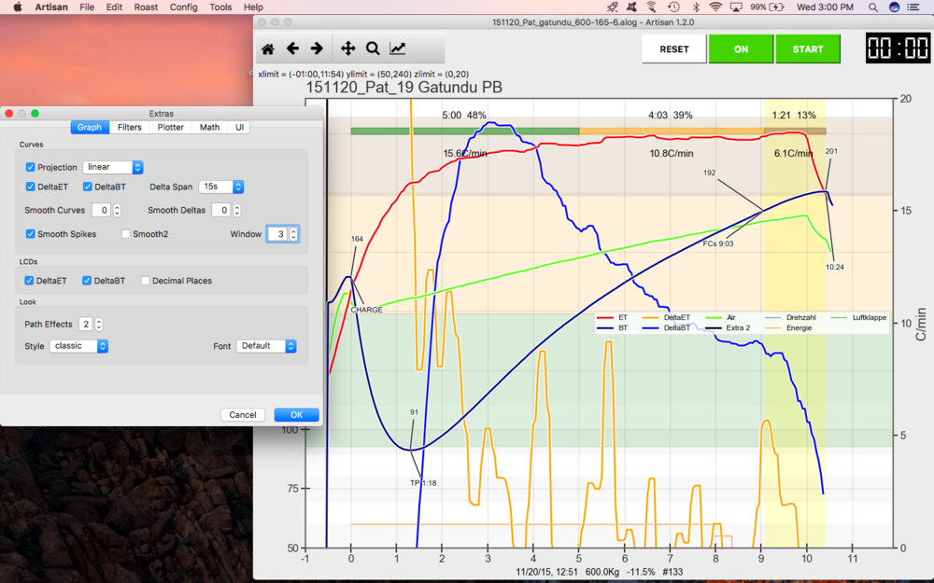Screen dimensions: 934x583
Task: Go forward to next view arrow
Action: click(317, 49)
